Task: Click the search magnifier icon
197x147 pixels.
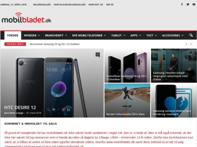Action: click(x=191, y=35)
